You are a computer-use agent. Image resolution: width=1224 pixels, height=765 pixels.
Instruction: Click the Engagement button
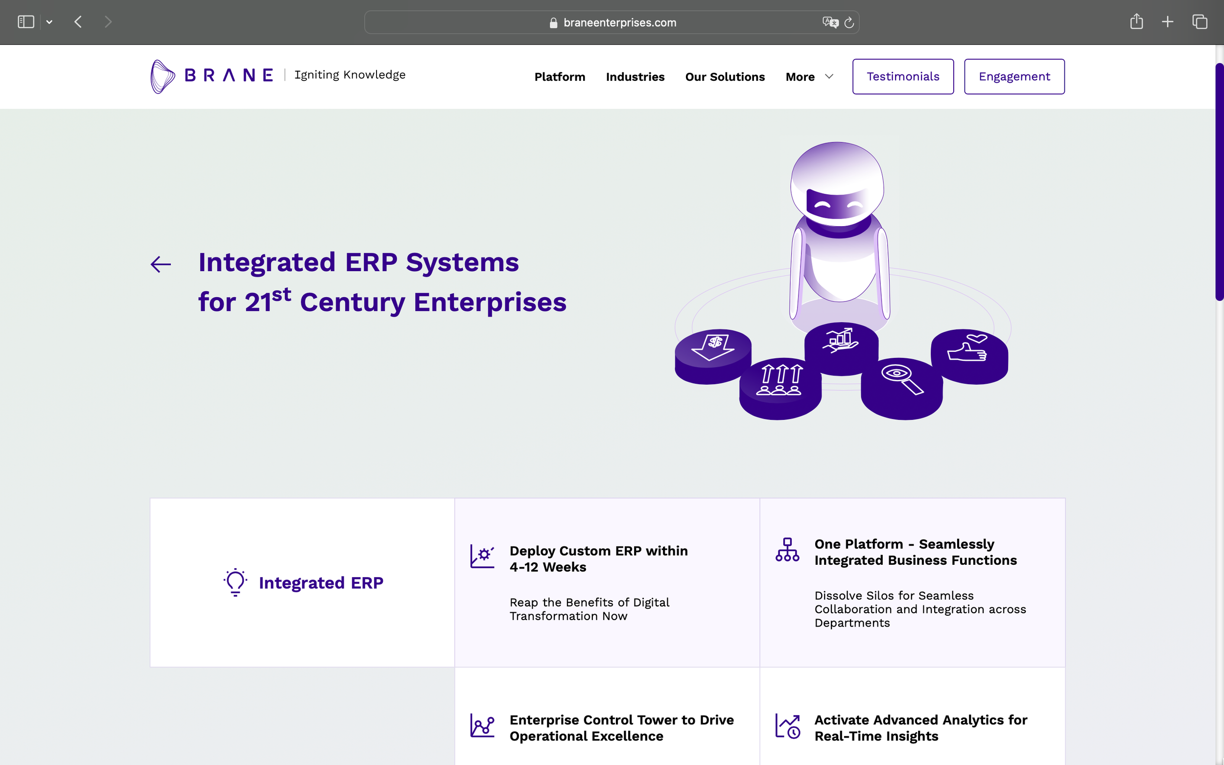point(1014,76)
